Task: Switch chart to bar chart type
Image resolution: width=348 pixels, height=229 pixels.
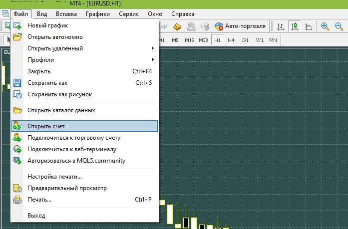Action: (281, 26)
